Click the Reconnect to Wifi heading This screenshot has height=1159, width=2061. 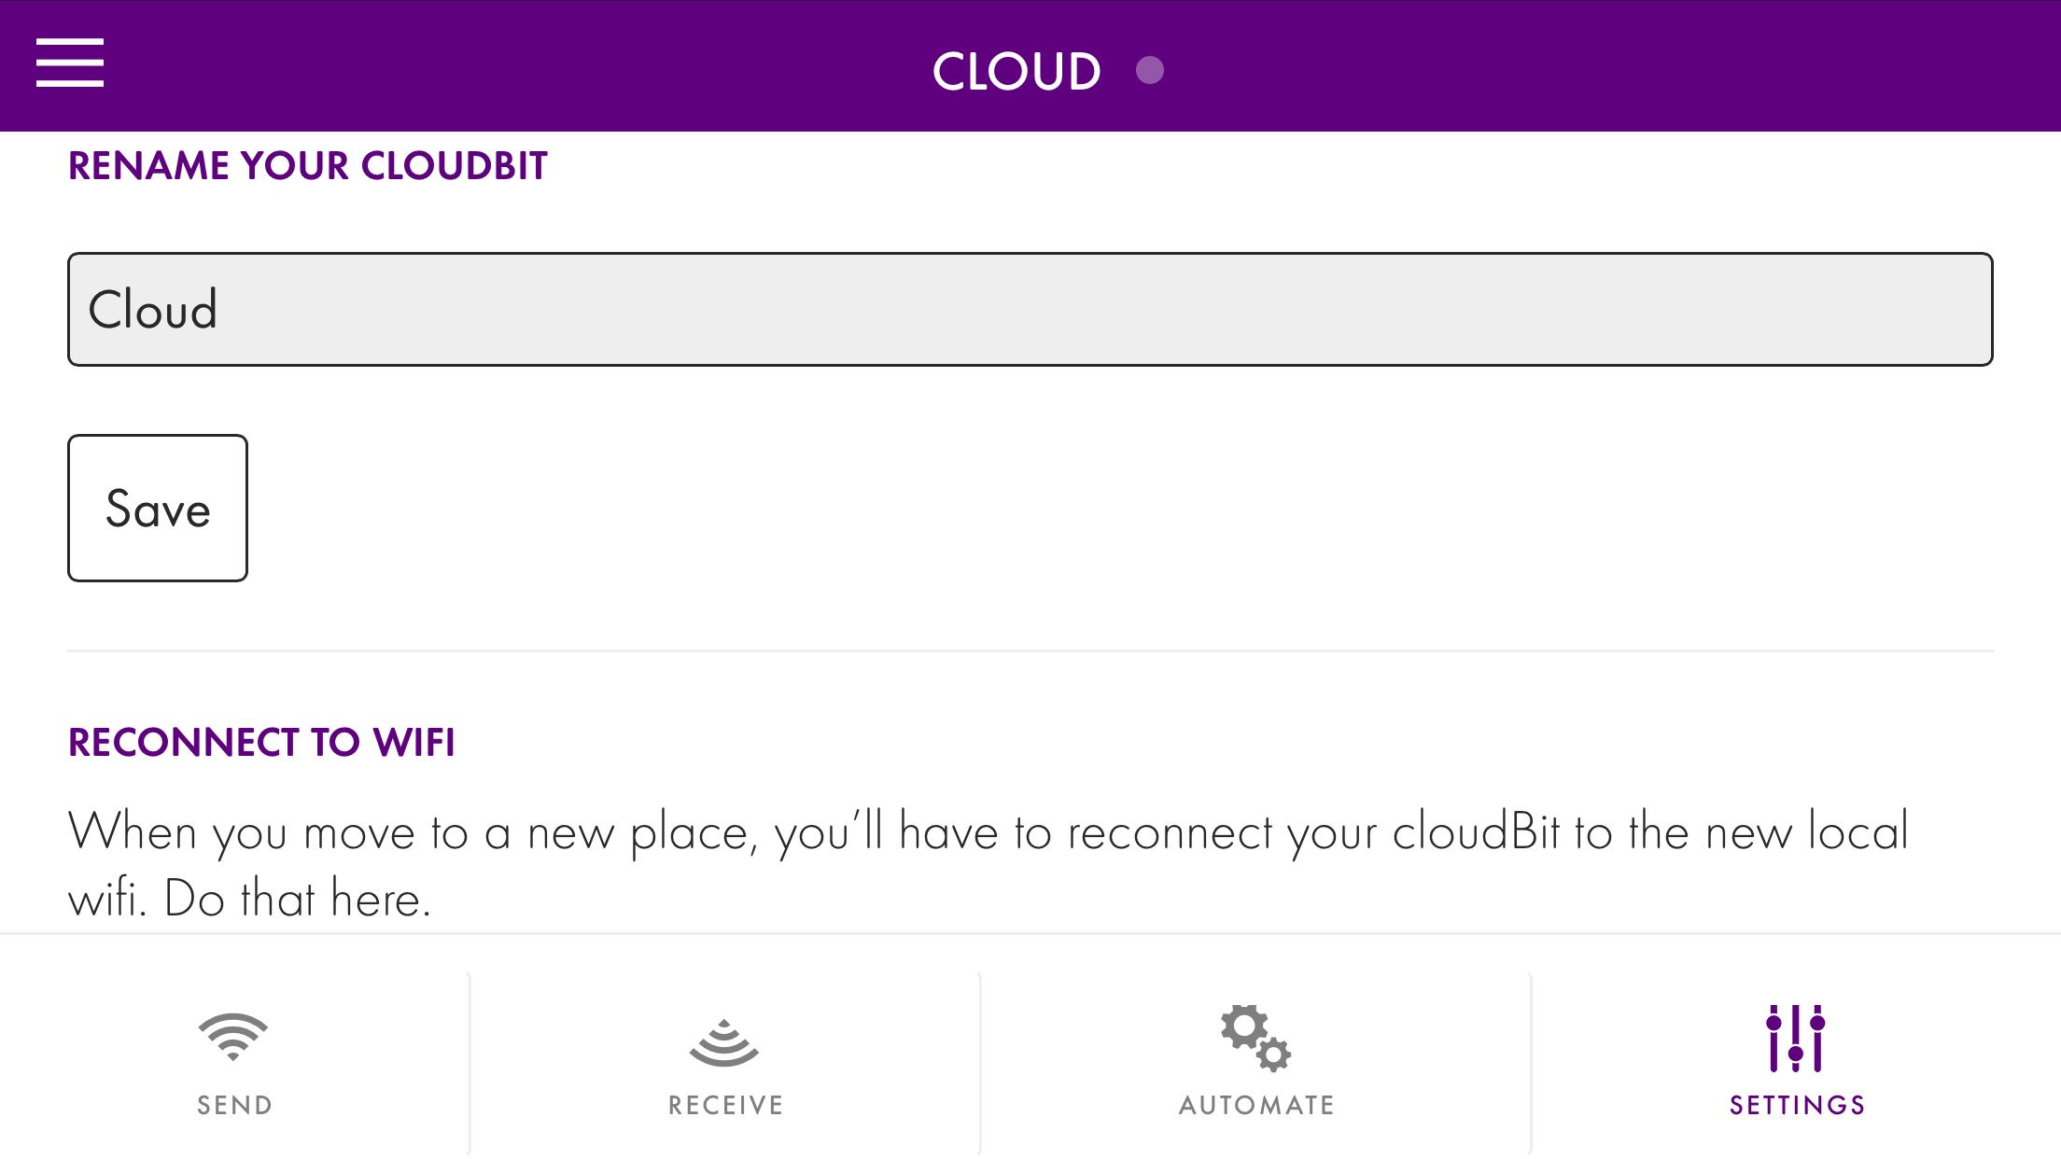tap(261, 743)
